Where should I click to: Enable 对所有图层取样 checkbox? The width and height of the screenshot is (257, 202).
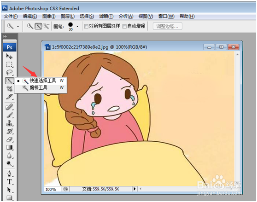tap(86, 26)
